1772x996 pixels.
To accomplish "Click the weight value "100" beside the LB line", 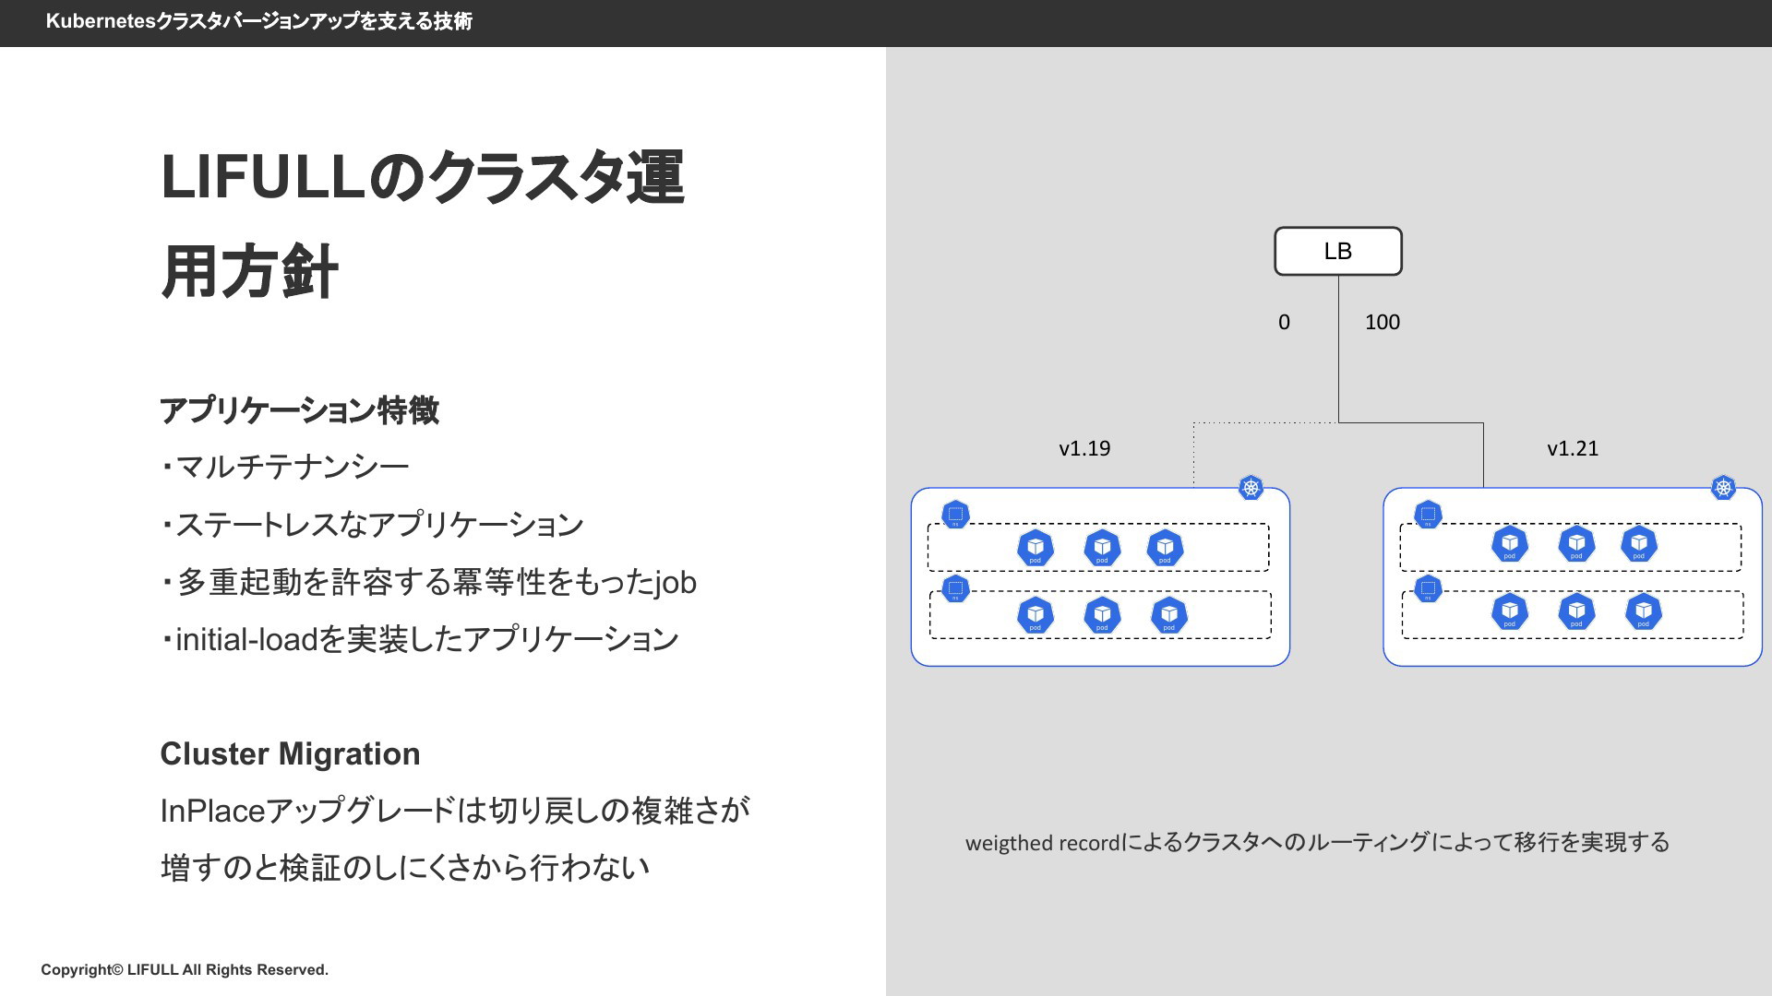I will pyautogui.click(x=1383, y=322).
